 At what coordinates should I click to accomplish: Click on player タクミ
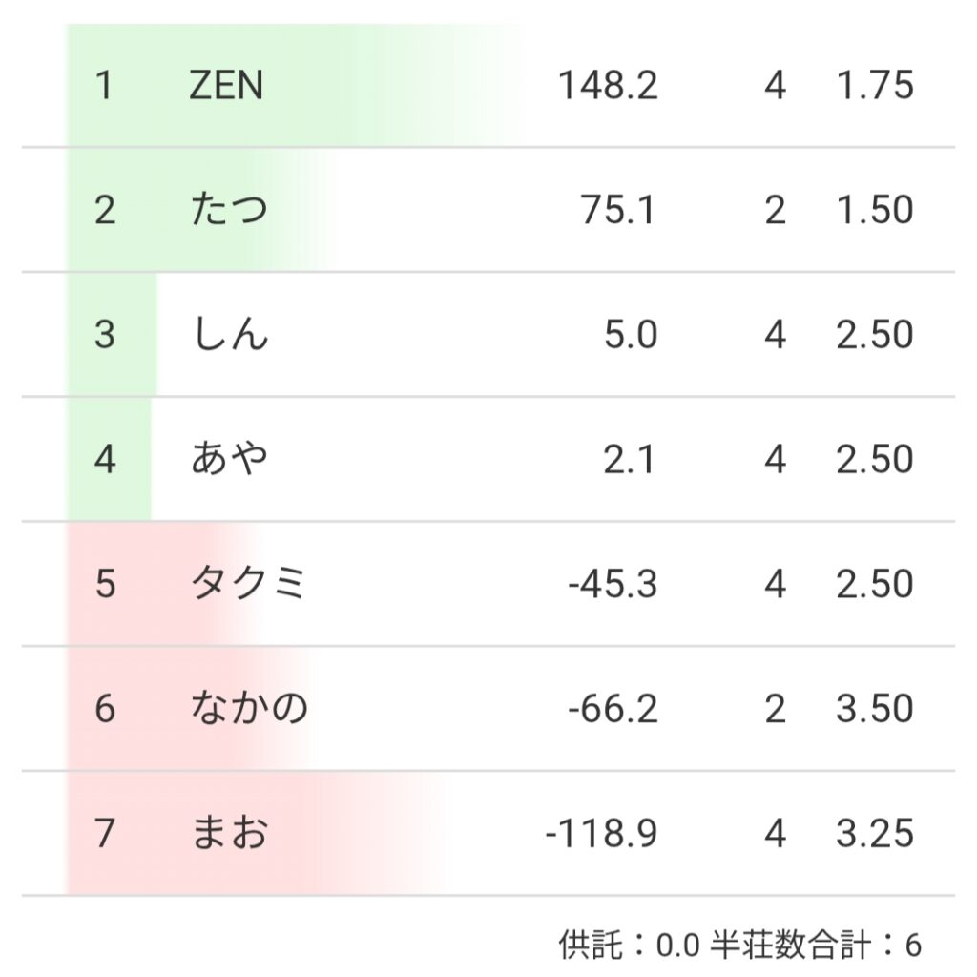(248, 584)
